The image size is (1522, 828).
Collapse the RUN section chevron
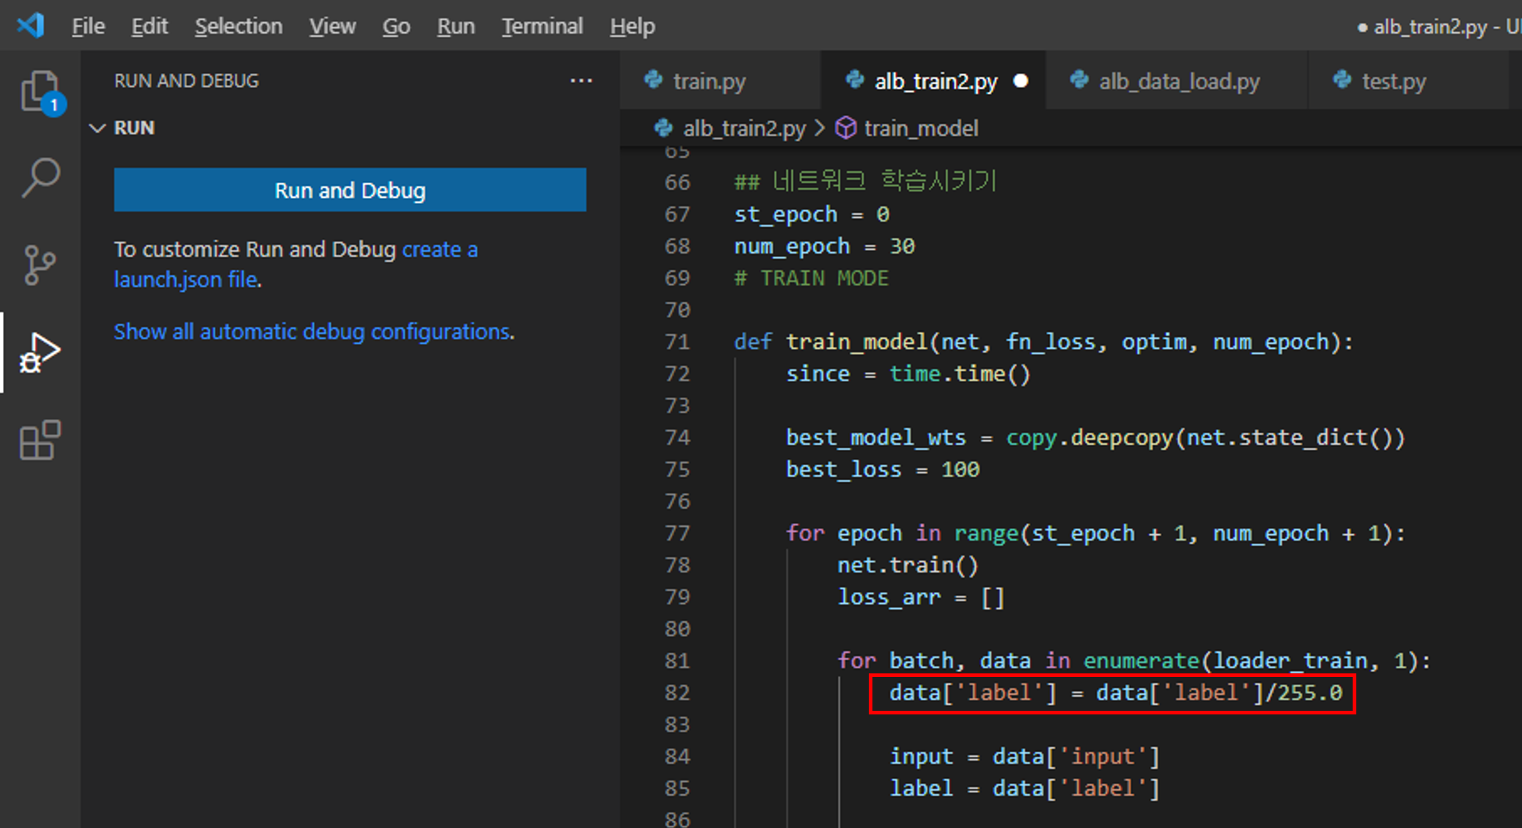(x=98, y=128)
